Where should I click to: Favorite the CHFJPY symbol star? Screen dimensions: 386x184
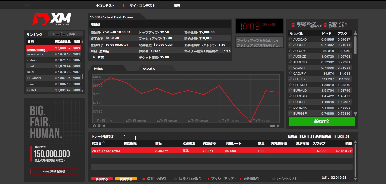(290, 79)
